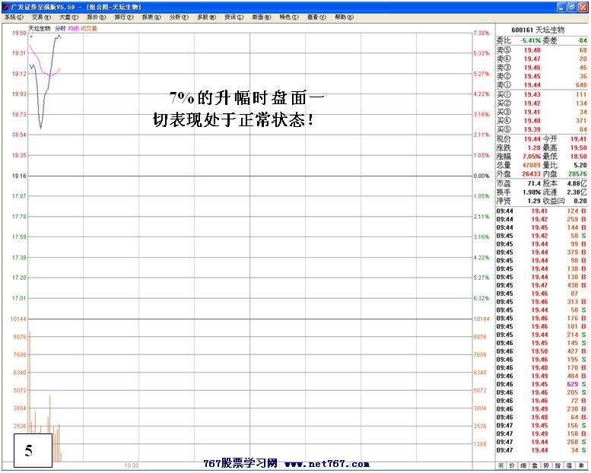Select the 买⑤ bid row at 19.39
The width and height of the screenshot is (591, 473).
(542, 129)
